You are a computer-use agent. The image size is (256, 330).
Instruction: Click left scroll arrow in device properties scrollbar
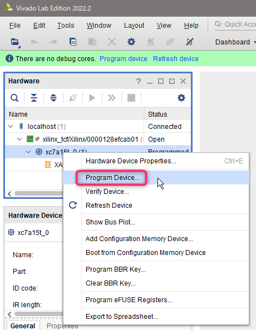click(x=9, y=314)
